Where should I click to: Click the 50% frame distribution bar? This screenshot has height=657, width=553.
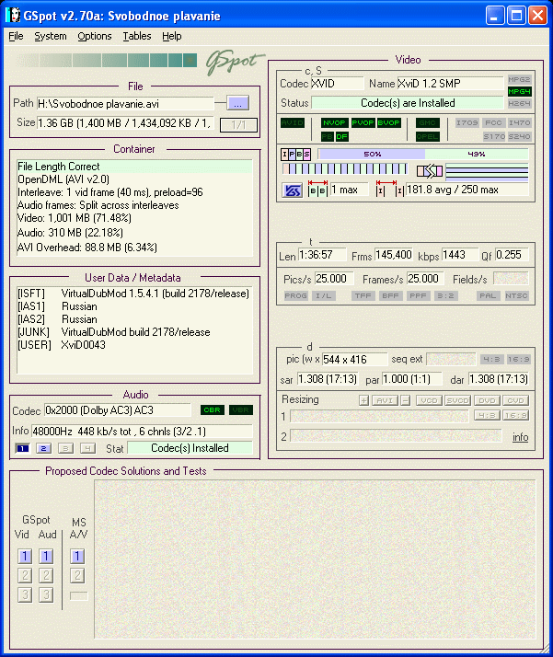pos(372,155)
